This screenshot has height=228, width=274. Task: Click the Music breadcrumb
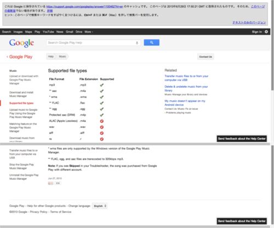click(x=62, y=56)
